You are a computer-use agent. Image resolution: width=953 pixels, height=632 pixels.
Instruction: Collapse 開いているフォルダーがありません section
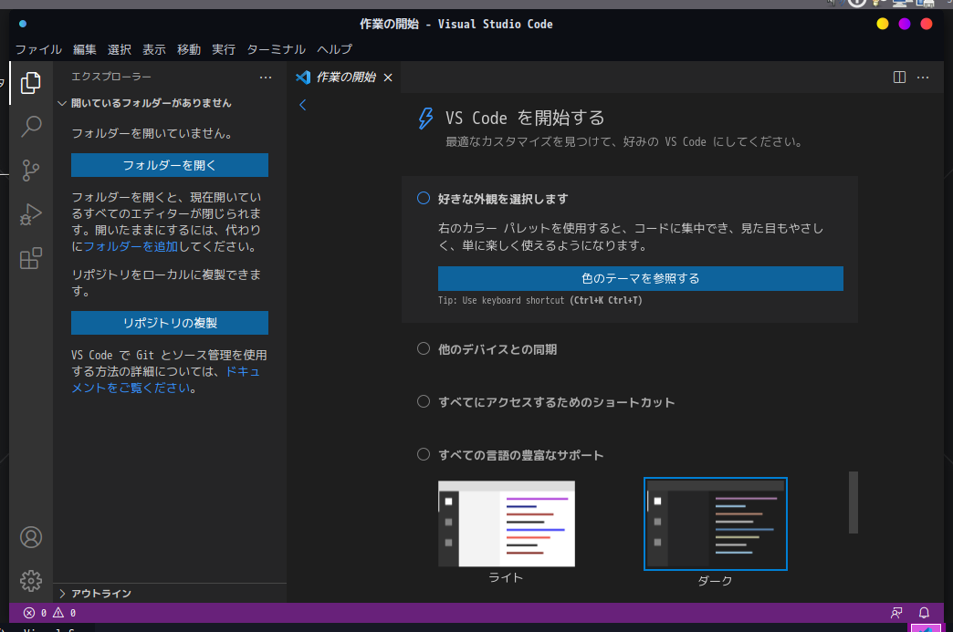pyautogui.click(x=144, y=103)
